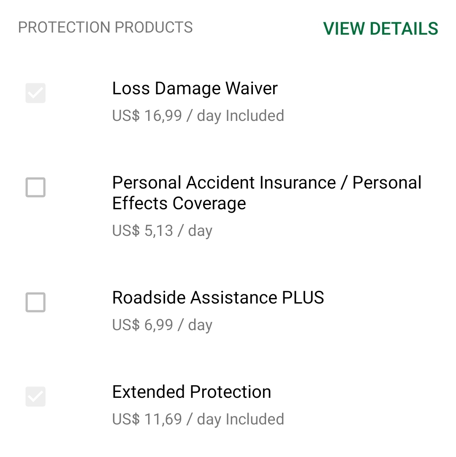Click the word "Waiver" in the first title

(x=251, y=88)
